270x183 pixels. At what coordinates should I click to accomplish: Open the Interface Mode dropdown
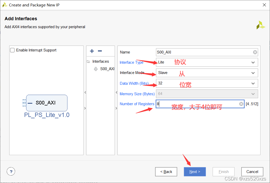point(207,73)
